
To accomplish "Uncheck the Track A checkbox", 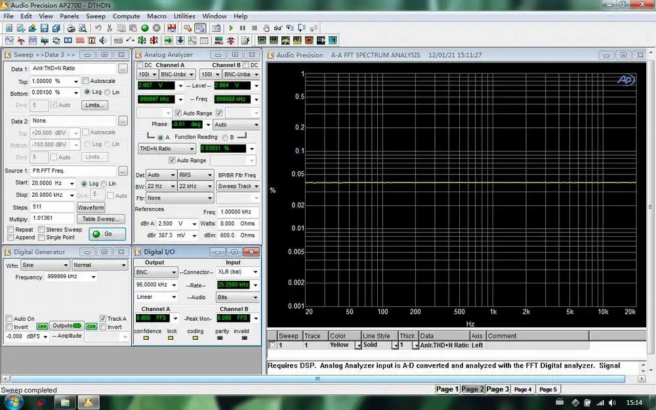I will 103,319.
